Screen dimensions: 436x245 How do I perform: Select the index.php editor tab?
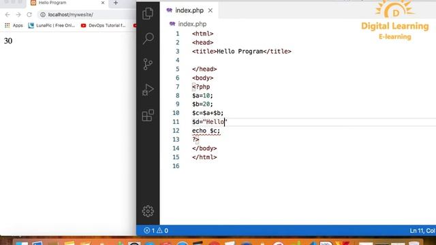pyautogui.click(x=189, y=10)
